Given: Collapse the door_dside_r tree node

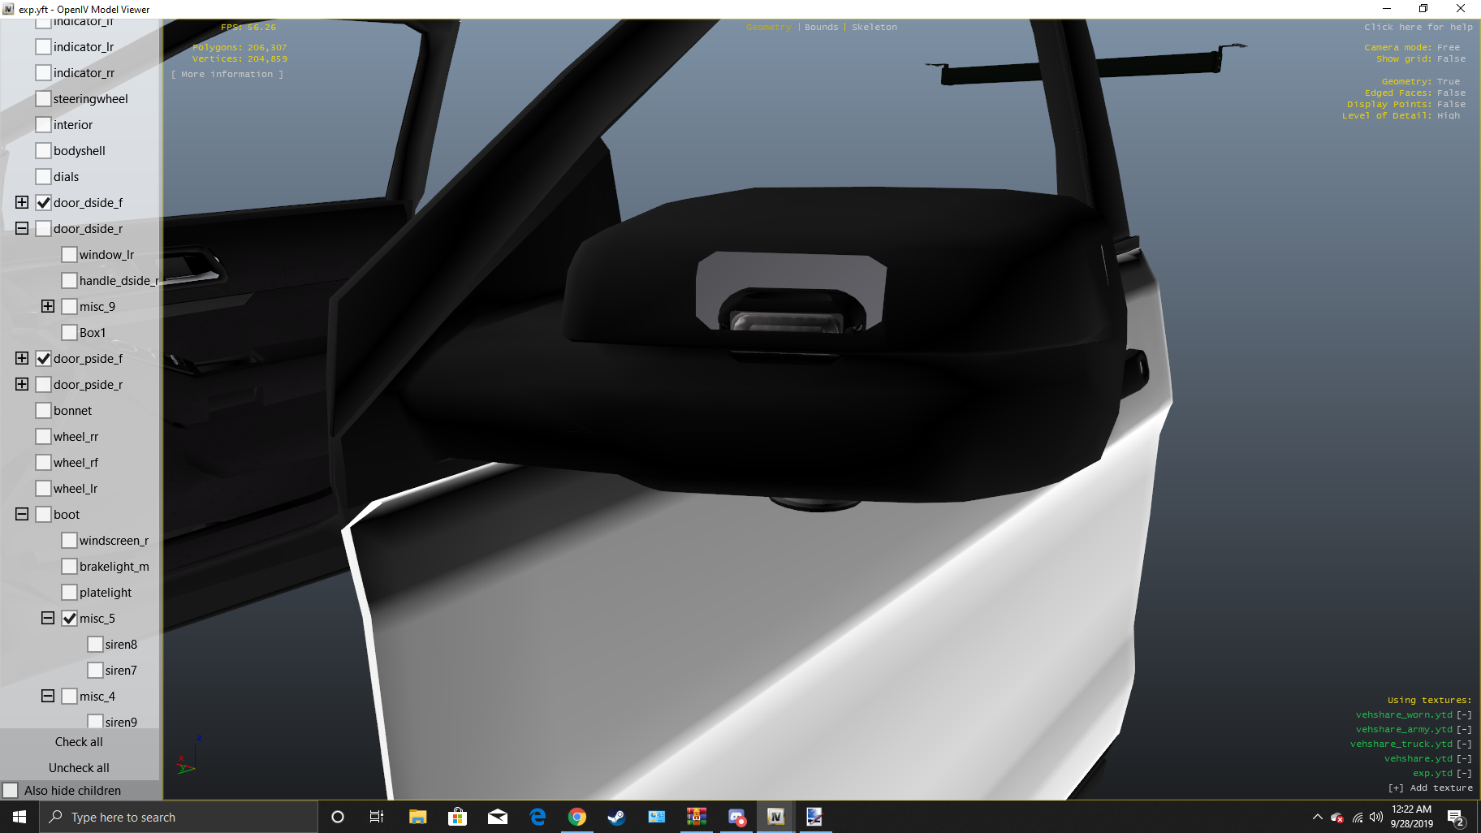Looking at the screenshot, I should (x=22, y=228).
